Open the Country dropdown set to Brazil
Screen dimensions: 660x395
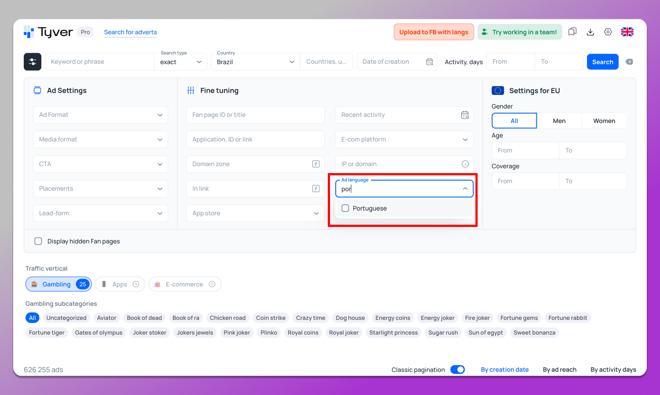tap(255, 62)
